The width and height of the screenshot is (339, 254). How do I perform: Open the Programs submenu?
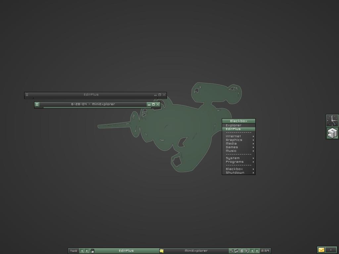[x=239, y=162]
